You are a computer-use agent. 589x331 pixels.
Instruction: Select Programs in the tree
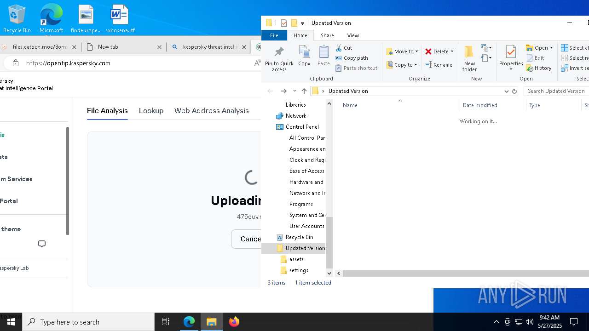point(301,204)
